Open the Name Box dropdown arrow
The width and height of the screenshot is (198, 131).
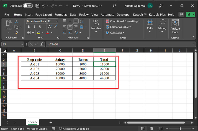[x=22, y=44]
